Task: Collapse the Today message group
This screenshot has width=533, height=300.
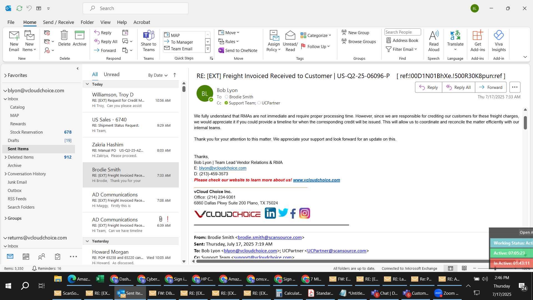Action: click(x=87, y=84)
